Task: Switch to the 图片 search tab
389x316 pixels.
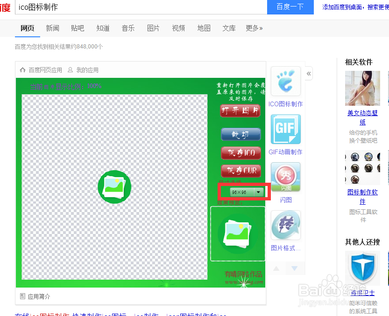Action: pyautogui.click(x=153, y=28)
